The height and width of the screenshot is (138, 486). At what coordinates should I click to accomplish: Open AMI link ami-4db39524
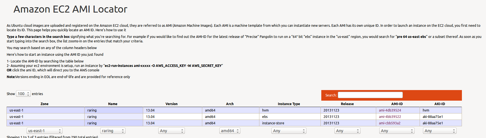coord(390,110)
